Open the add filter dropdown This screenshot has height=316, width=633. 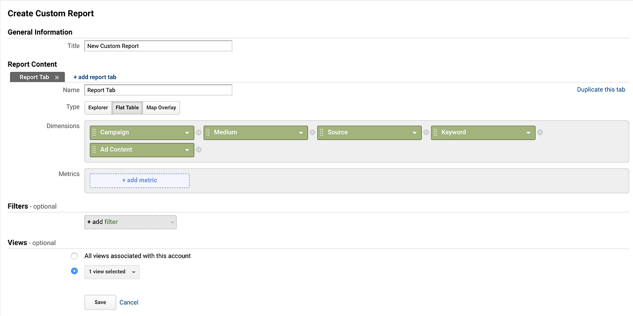(131, 222)
